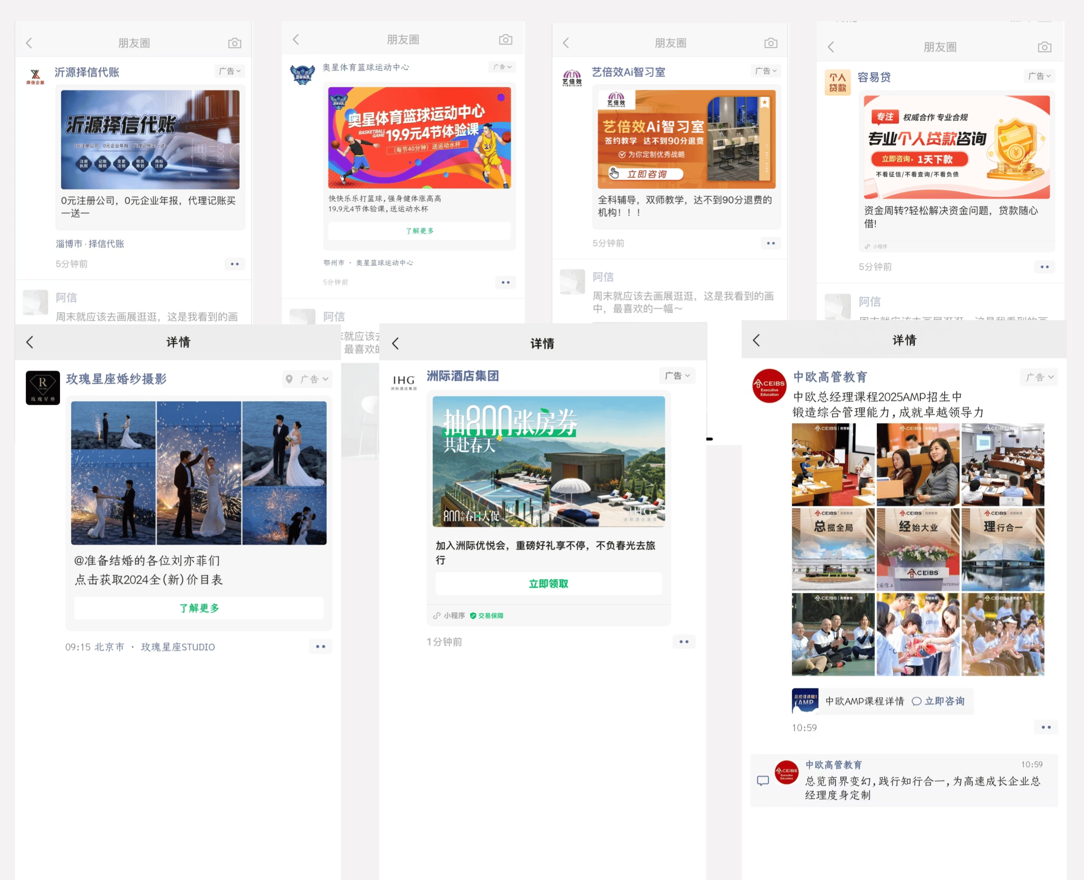Open camera icon in 奥星体育 screen
This screenshot has height=880, width=1084.
pyautogui.click(x=505, y=39)
